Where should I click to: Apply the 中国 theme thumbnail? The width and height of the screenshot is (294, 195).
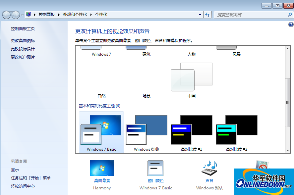(x=192, y=77)
